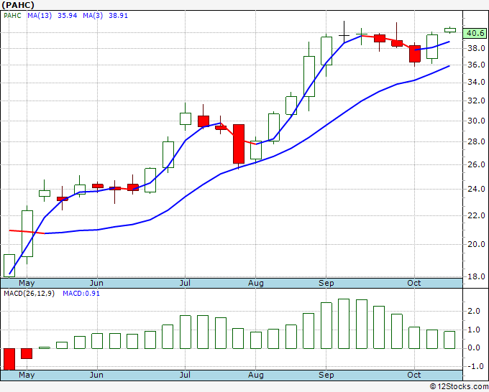Click the MACD(26,12,9) indicator label
This screenshot has height=392, width=489.
29,294
